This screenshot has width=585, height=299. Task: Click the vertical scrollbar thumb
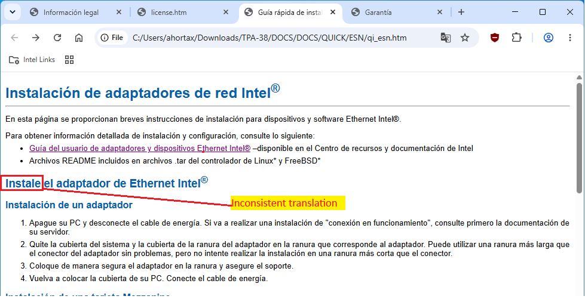[579, 138]
